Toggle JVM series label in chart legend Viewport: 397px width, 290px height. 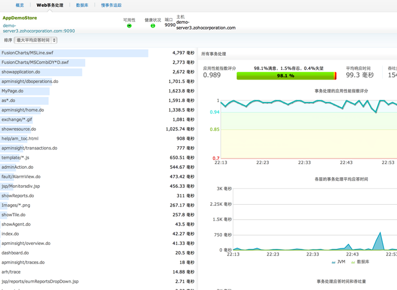click(341, 262)
